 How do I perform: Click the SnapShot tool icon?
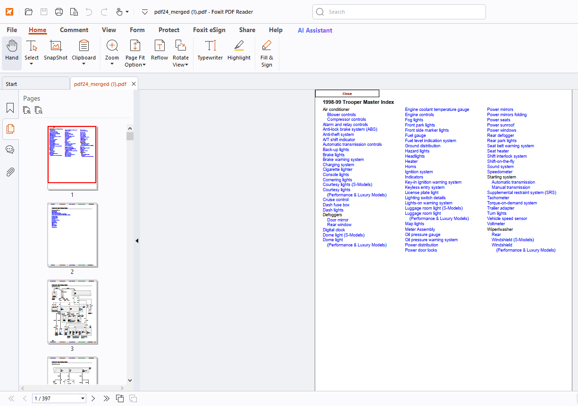coord(56,46)
